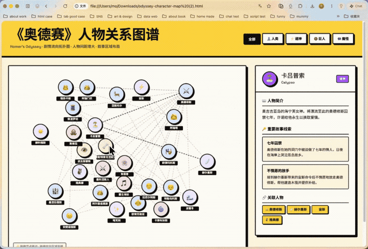The height and width of the screenshot is (249, 368).
Task: Click the woman face node below 奥德修斯
Action: tap(174, 117)
